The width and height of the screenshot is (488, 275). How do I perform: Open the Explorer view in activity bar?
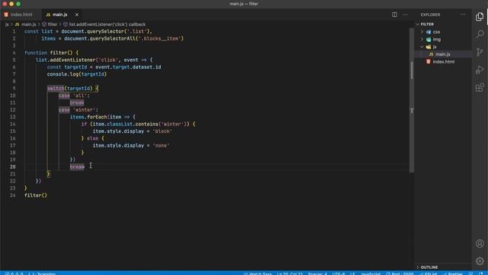click(480, 17)
